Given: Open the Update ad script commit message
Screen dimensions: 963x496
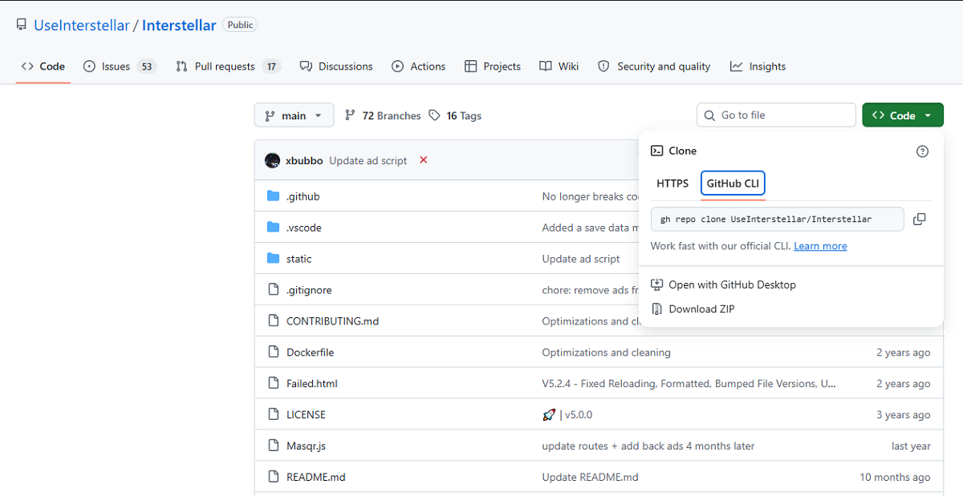Looking at the screenshot, I should pos(368,160).
